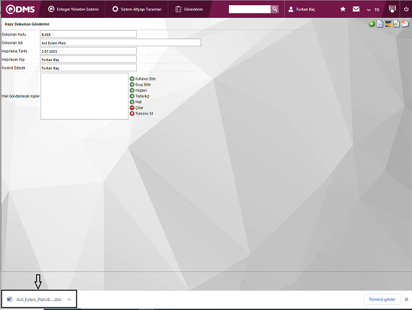Click the Hazır Doküman Gönderme heading
This screenshot has height=310, width=412.
pyautogui.click(x=27, y=24)
